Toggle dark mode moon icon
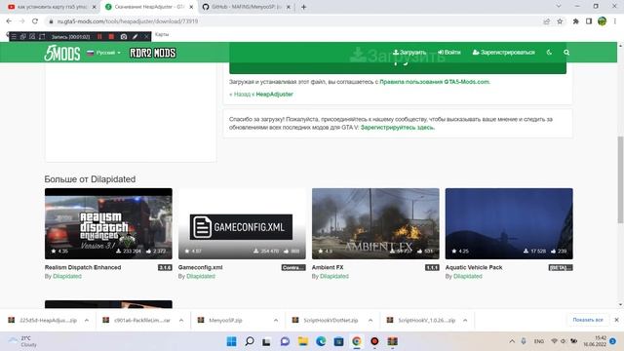The height and width of the screenshot is (351, 624). click(549, 52)
